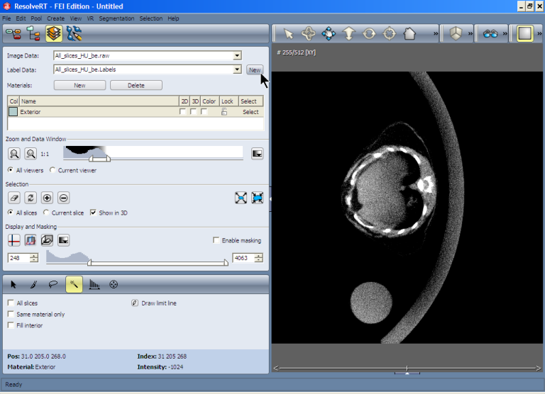The height and width of the screenshot is (394, 545).
Task: Click the home view icon in viewer toolbar
Action: coord(409,33)
